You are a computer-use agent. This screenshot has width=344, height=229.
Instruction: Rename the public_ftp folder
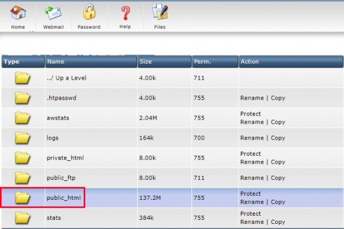[x=252, y=178]
